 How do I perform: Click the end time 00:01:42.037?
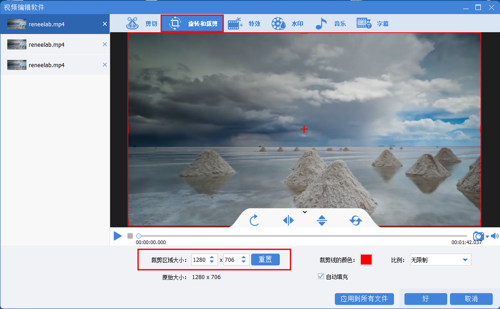tap(466, 242)
